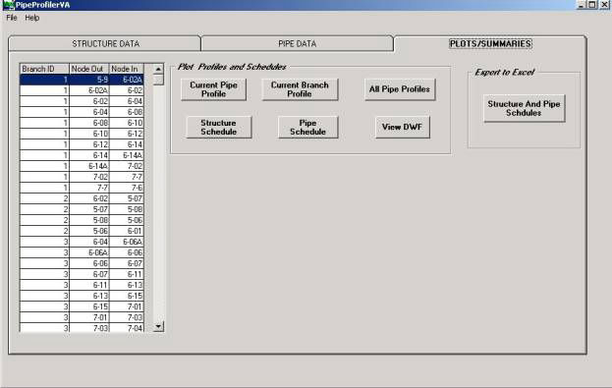Select the row 6-14 to 6-14A
The height and width of the screenshot is (388, 612).
pyautogui.click(x=82, y=155)
